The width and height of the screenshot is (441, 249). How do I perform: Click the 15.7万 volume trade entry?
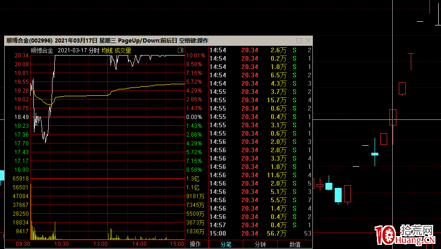(x=278, y=100)
